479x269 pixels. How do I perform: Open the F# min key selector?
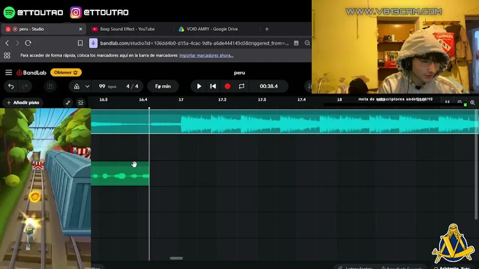[x=163, y=86]
